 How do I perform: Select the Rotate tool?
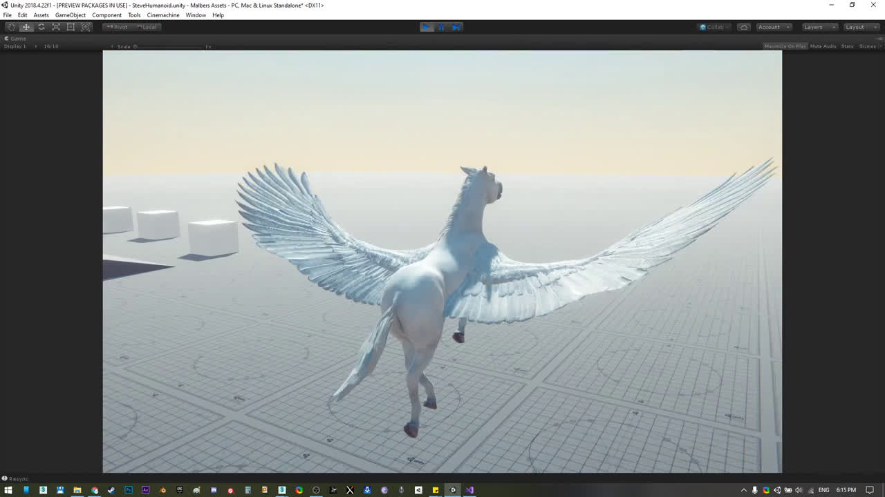point(41,27)
